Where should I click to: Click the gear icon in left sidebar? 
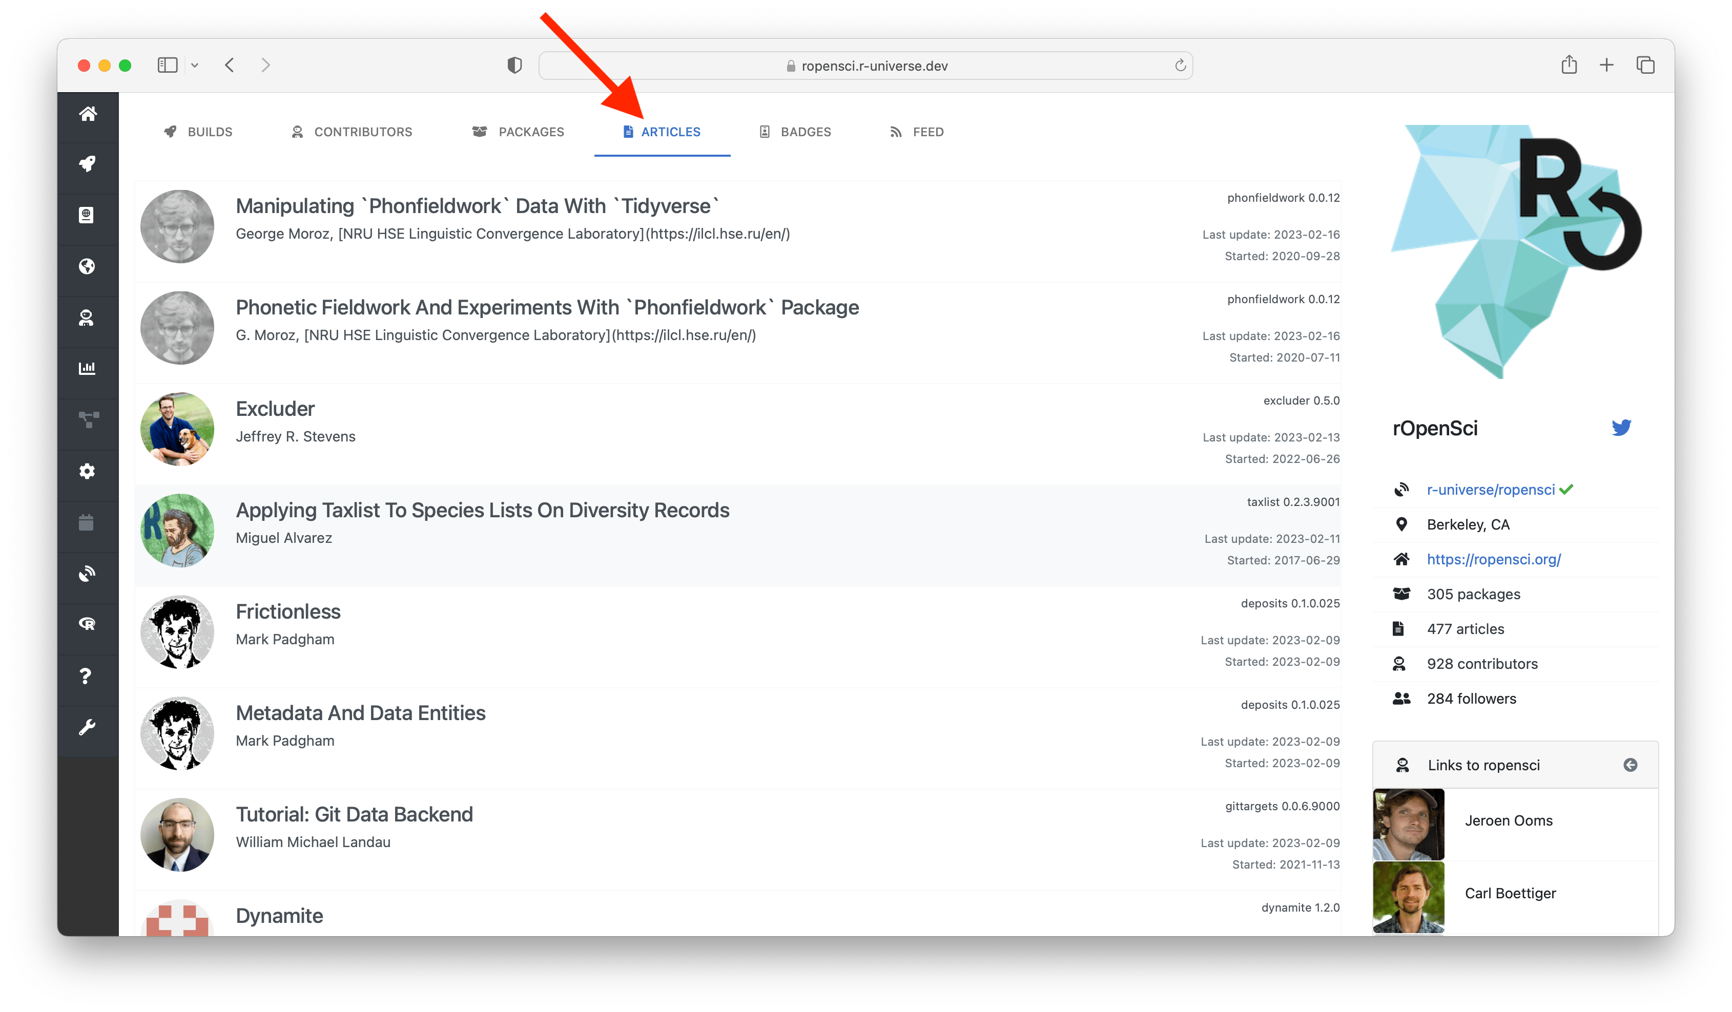point(87,471)
